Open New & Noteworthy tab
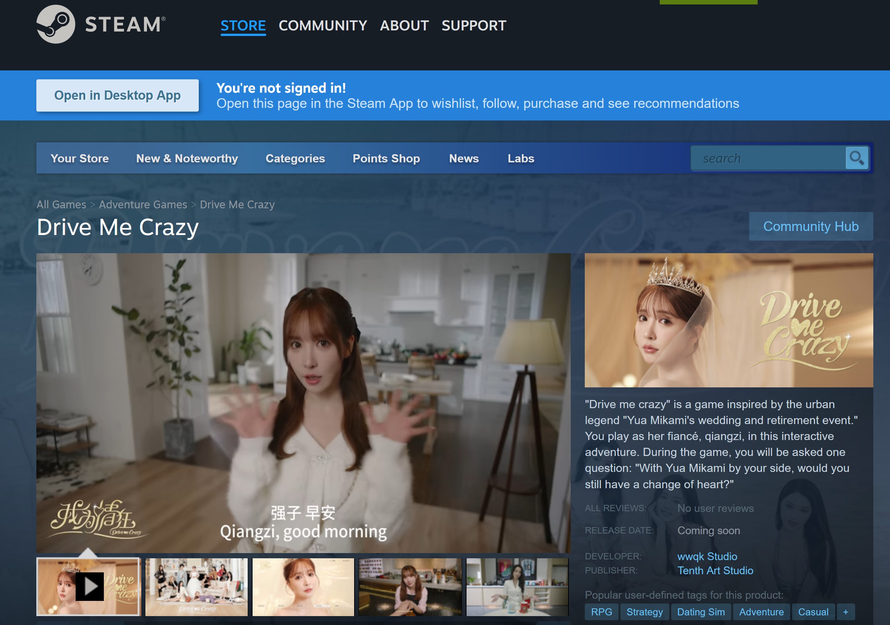 click(x=187, y=159)
